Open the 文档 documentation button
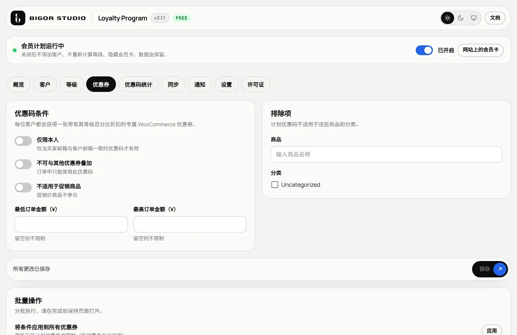Viewport: 517px width, 335px height. (x=495, y=18)
